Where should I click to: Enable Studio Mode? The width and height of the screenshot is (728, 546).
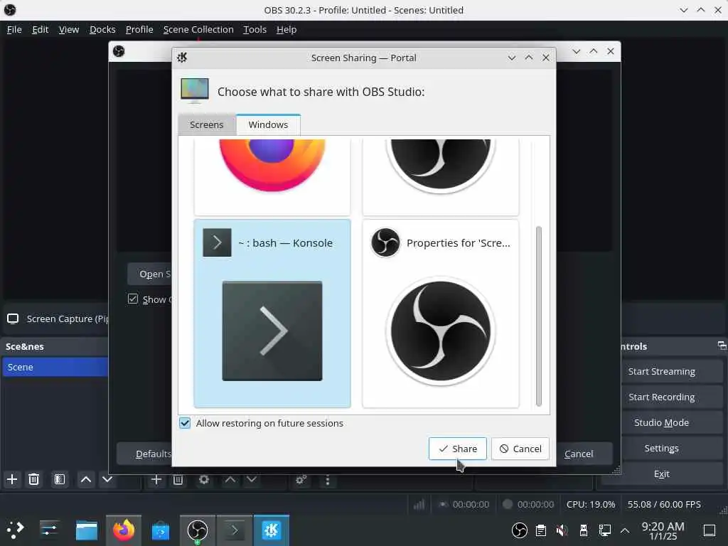click(x=662, y=422)
